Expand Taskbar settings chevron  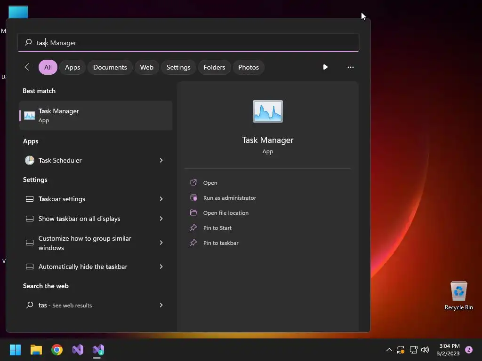tap(161, 199)
